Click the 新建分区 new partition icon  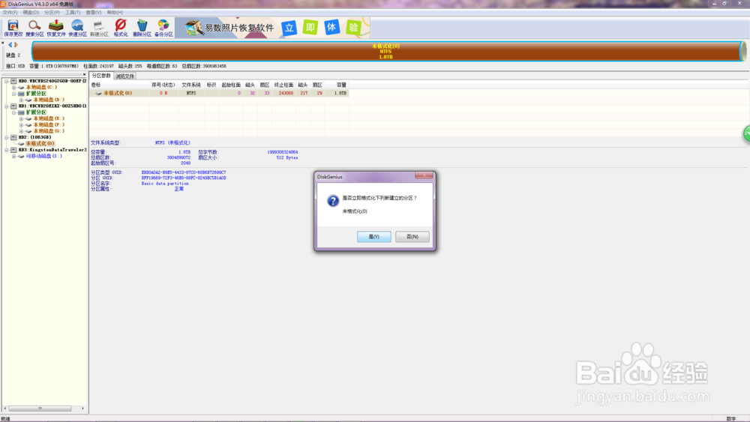[99, 28]
